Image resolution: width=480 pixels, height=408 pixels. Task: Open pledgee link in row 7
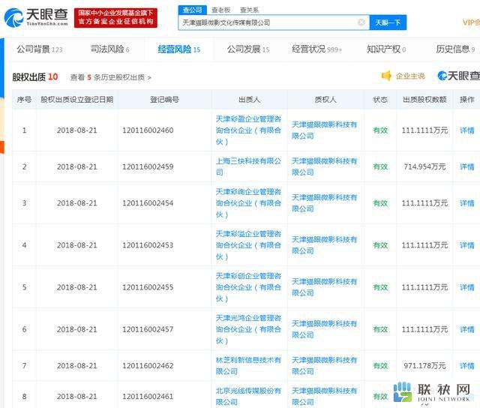[324, 366]
